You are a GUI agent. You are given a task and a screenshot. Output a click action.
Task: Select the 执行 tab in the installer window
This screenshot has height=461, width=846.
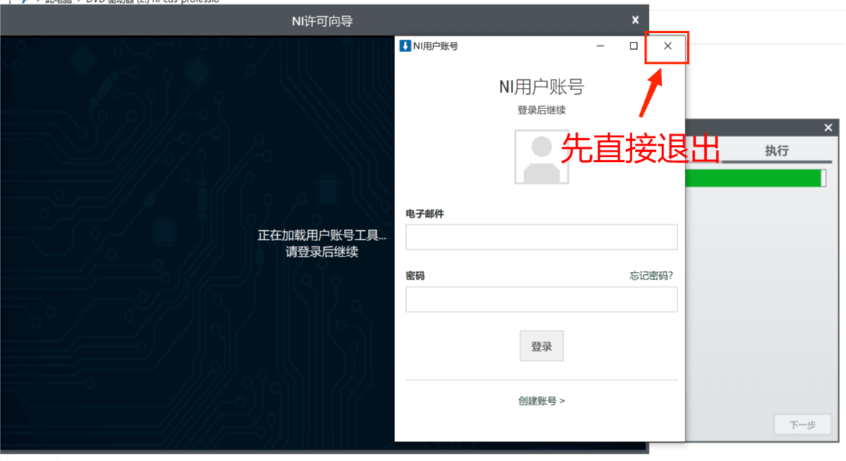tap(776, 151)
